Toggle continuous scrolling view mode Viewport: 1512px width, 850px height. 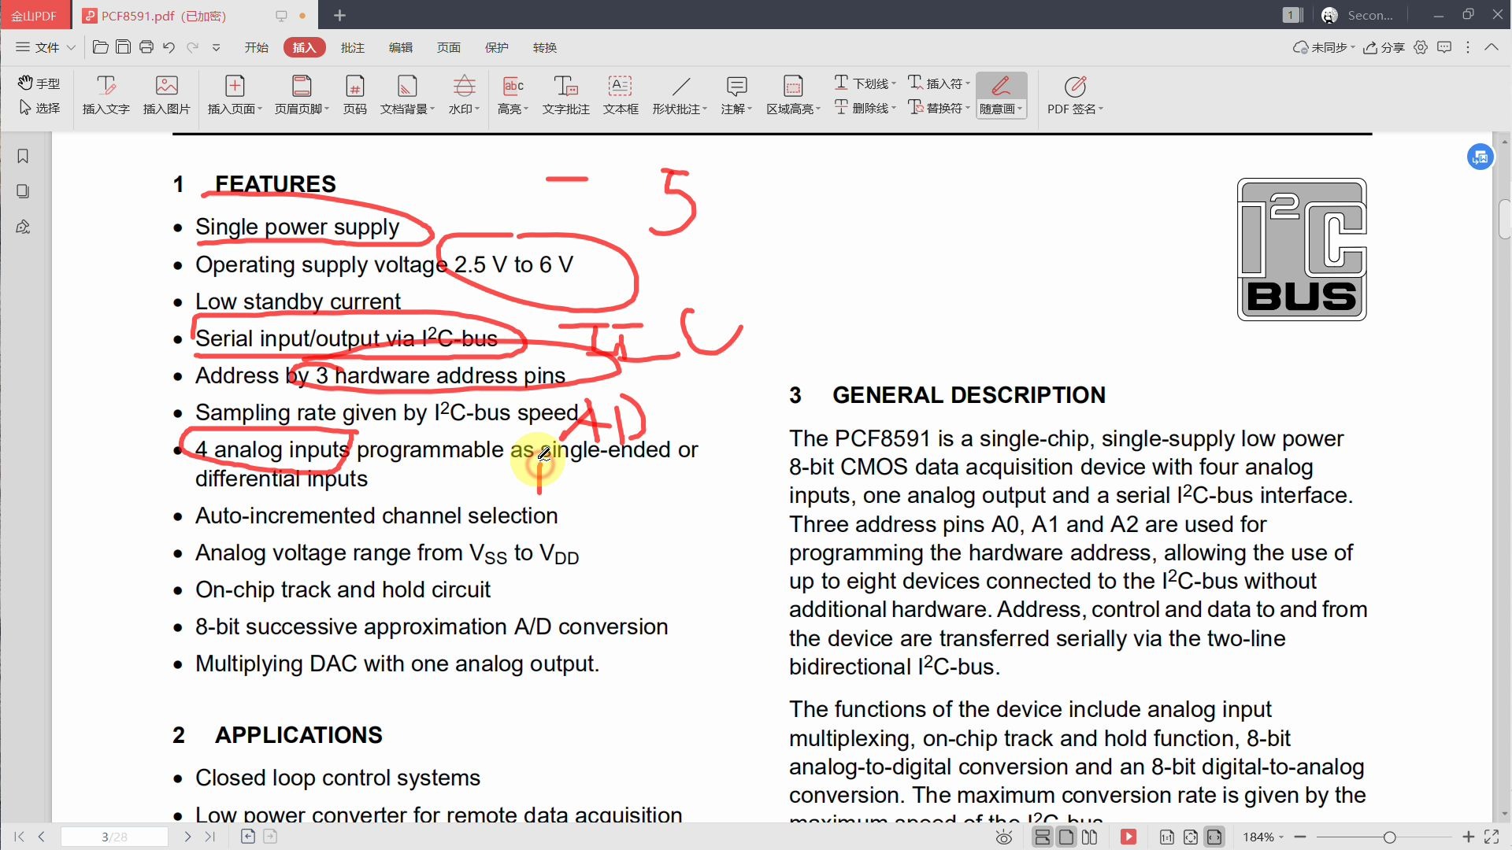[x=1043, y=837]
